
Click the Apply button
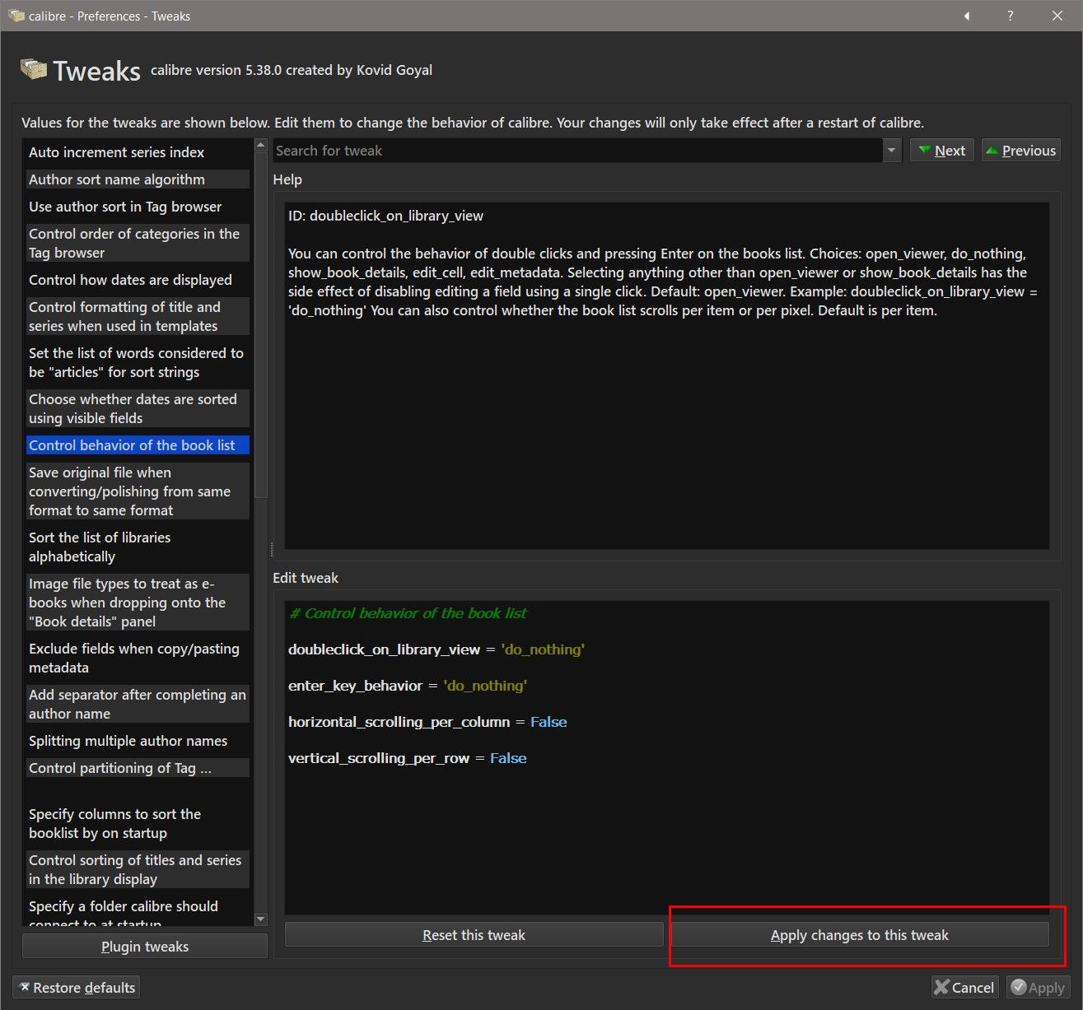[1039, 988]
